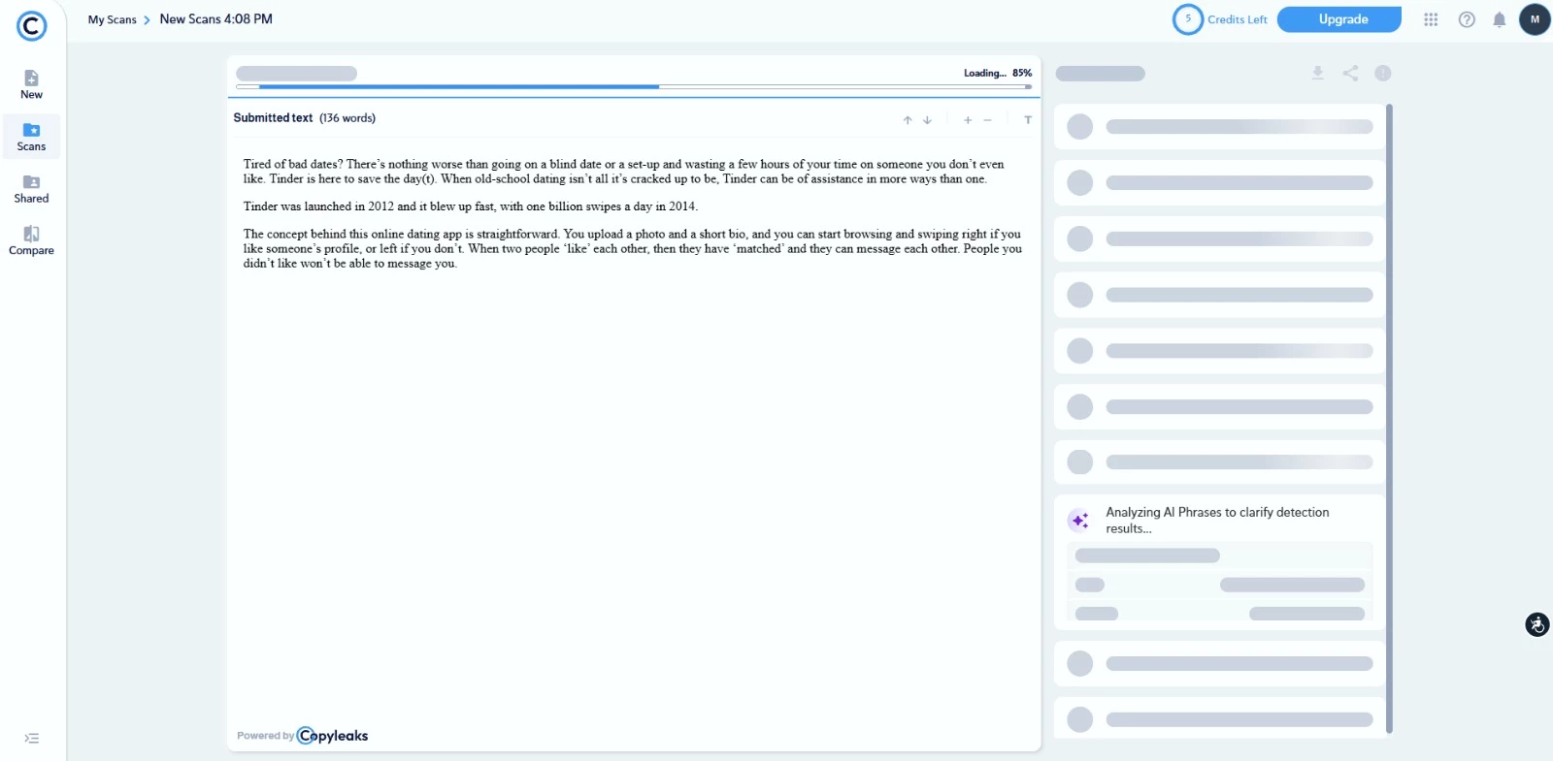
Task: Click the Upgrade button
Action: click(1339, 19)
